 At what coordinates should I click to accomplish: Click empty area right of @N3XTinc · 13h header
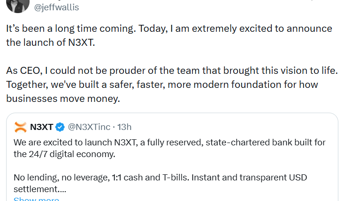click(235, 127)
